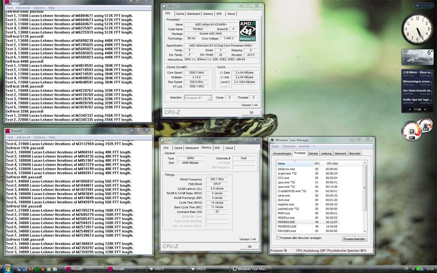Open Help menu in lower Prime95 window
Image resolution: width=437 pixels, height=273 pixels.
[x=52, y=137]
